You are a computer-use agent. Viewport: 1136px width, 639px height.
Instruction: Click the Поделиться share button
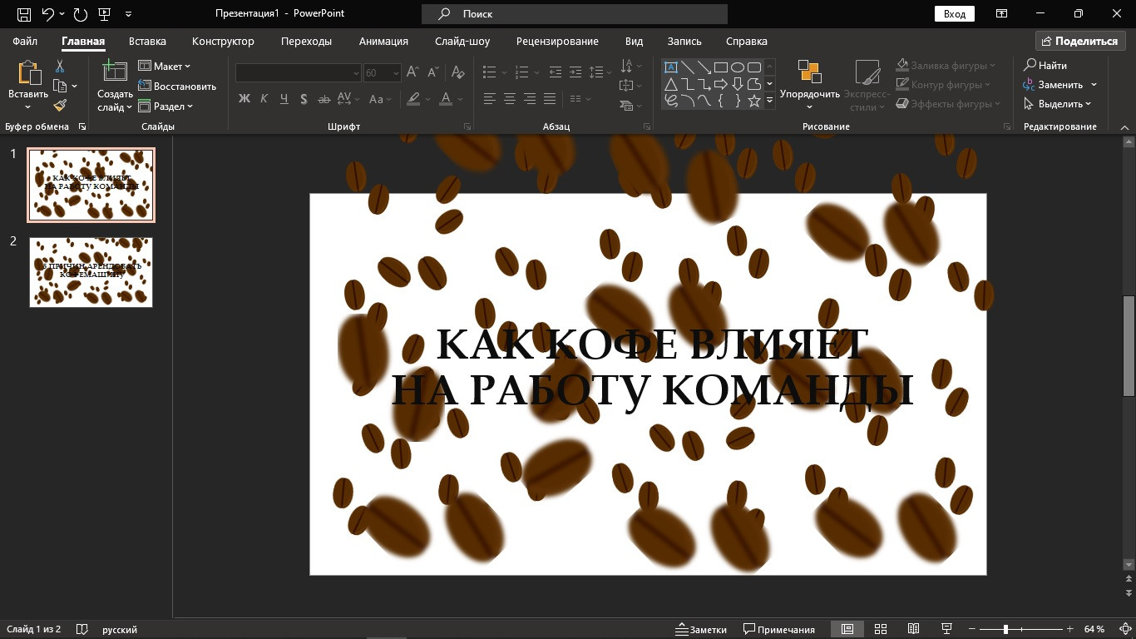tap(1079, 41)
